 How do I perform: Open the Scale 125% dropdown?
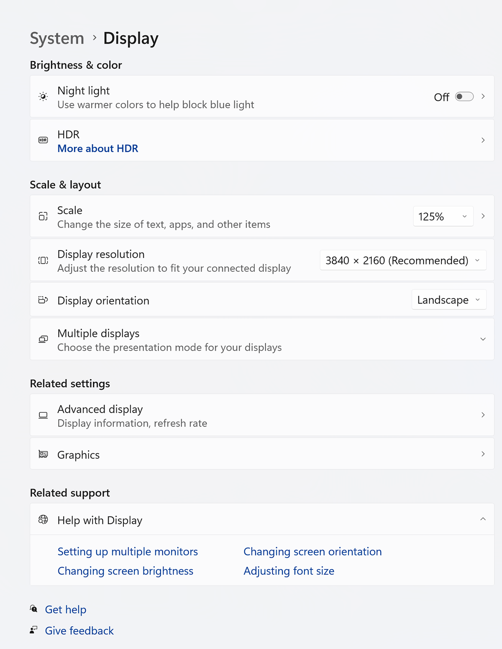pyautogui.click(x=443, y=216)
